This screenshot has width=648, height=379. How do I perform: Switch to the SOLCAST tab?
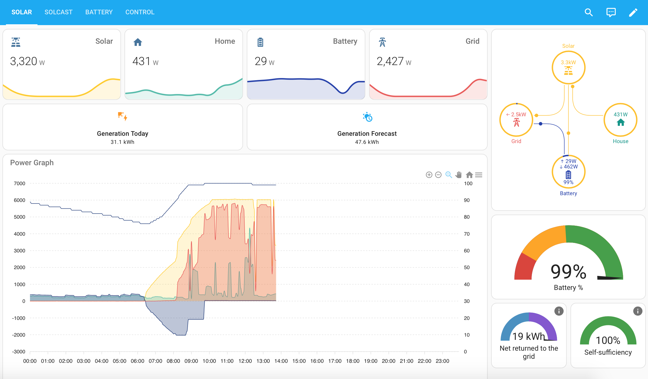click(58, 12)
